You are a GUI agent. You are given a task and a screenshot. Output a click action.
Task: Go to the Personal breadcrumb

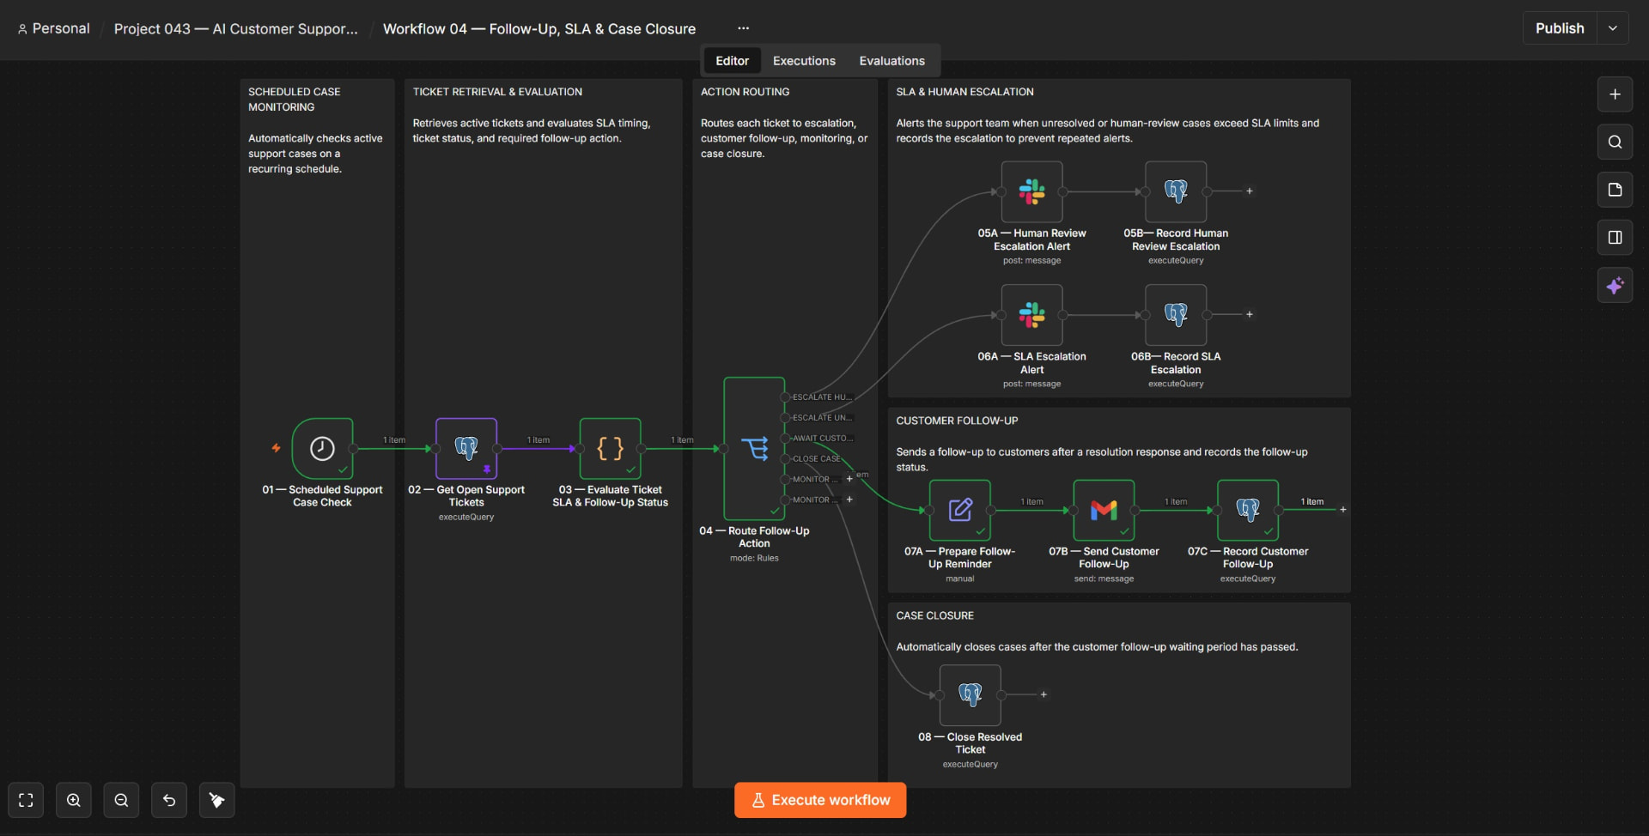(53, 28)
